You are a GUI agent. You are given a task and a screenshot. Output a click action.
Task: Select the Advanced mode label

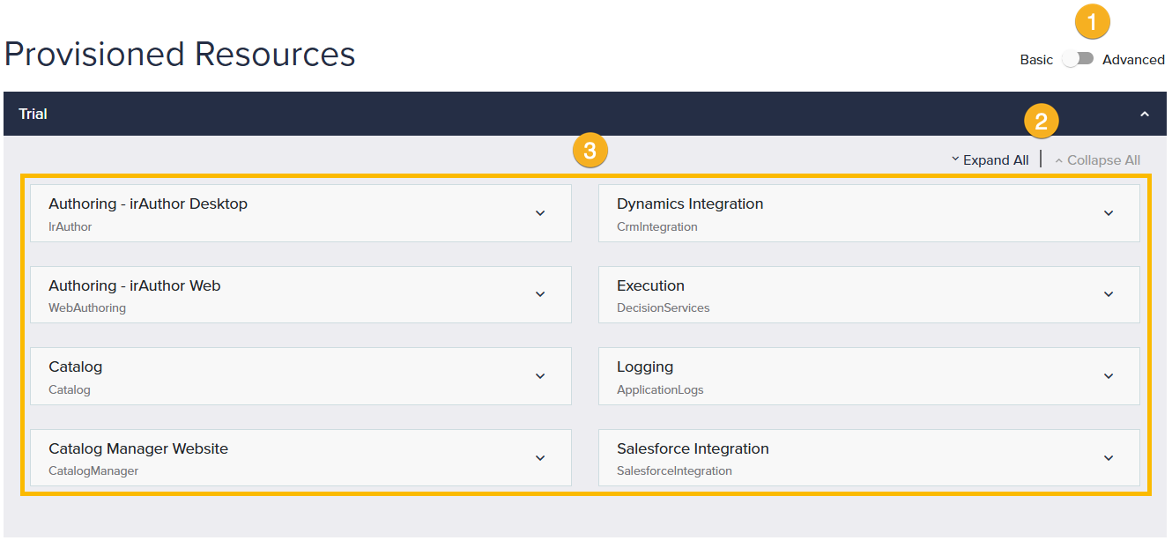tap(1133, 60)
